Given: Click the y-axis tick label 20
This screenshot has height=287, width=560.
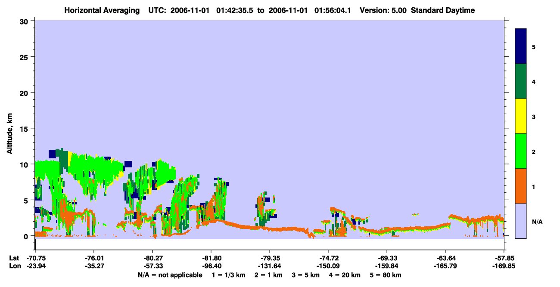Looking at the screenshot, I should point(25,93).
